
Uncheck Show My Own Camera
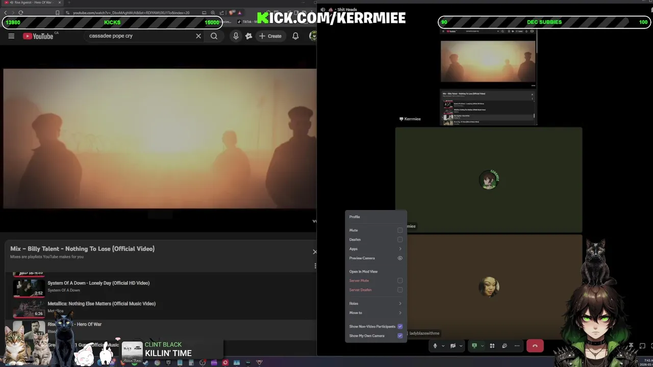[400, 336]
